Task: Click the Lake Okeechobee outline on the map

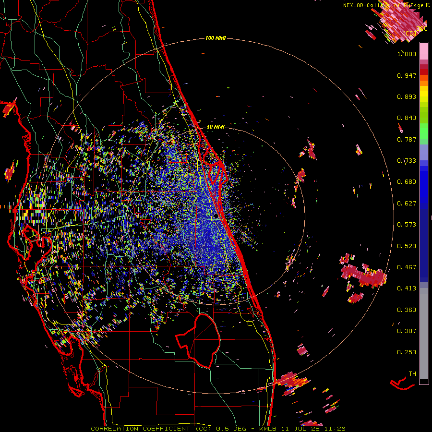Action: click(x=198, y=340)
